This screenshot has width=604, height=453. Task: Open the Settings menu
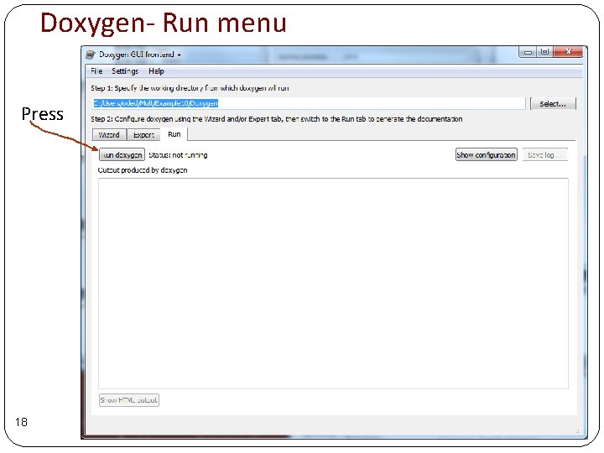coord(125,71)
